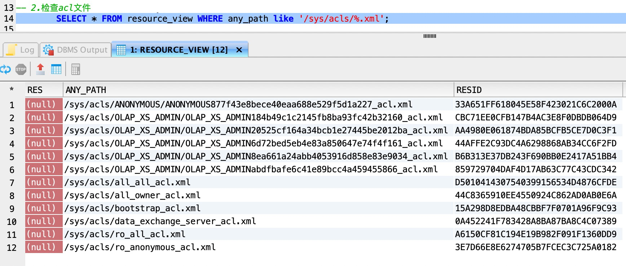Click the (null) RES cell in row 7

tap(44, 182)
